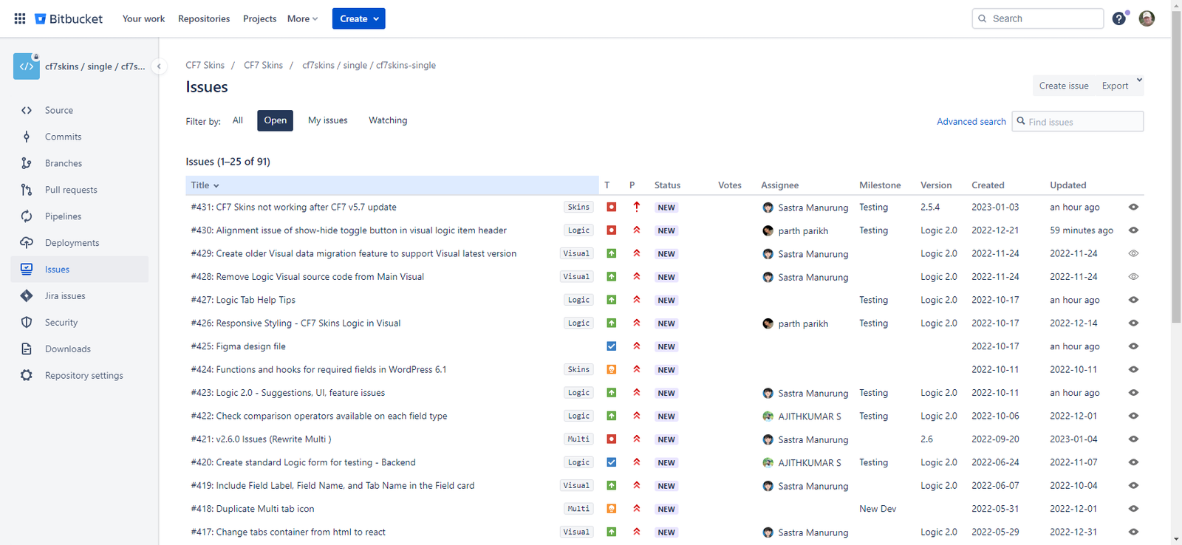Open Pipelines in the sidebar

(x=63, y=216)
